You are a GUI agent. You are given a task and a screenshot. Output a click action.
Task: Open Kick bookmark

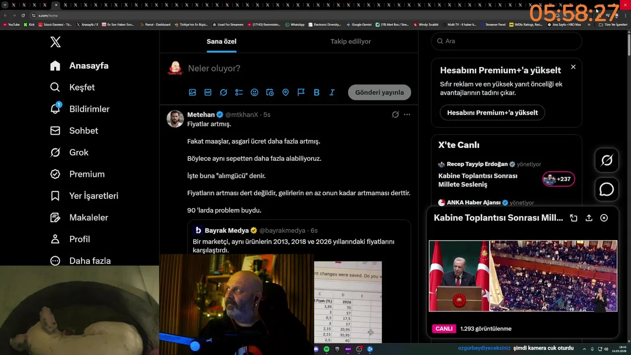tap(29, 24)
